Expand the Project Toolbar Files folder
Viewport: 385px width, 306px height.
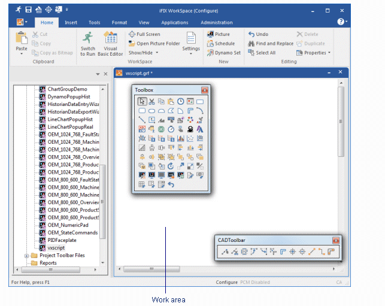point(26,256)
